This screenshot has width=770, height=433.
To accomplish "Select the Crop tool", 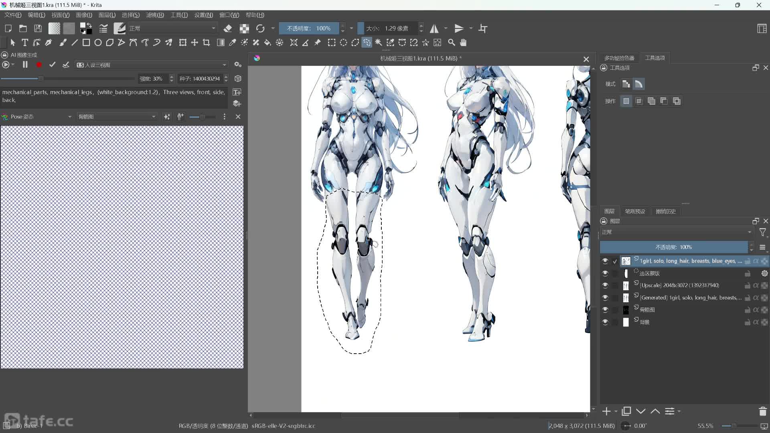I will click(207, 42).
